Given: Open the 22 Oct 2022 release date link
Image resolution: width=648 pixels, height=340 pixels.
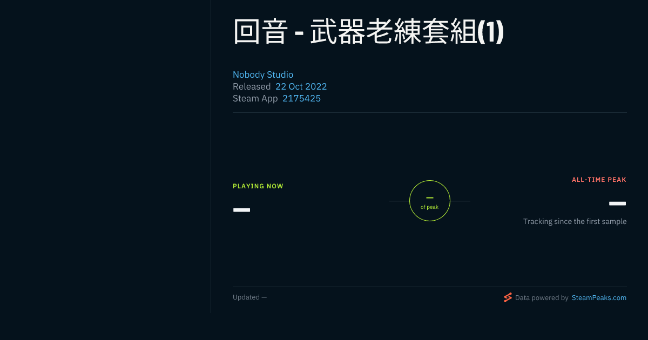Looking at the screenshot, I should [x=301, y=86].
